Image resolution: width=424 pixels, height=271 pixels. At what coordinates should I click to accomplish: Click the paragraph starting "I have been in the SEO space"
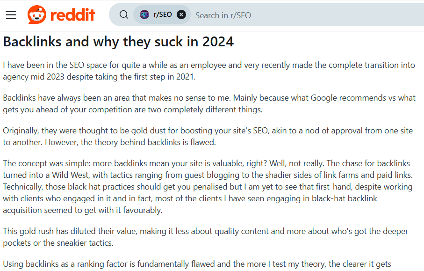[208, 71]
